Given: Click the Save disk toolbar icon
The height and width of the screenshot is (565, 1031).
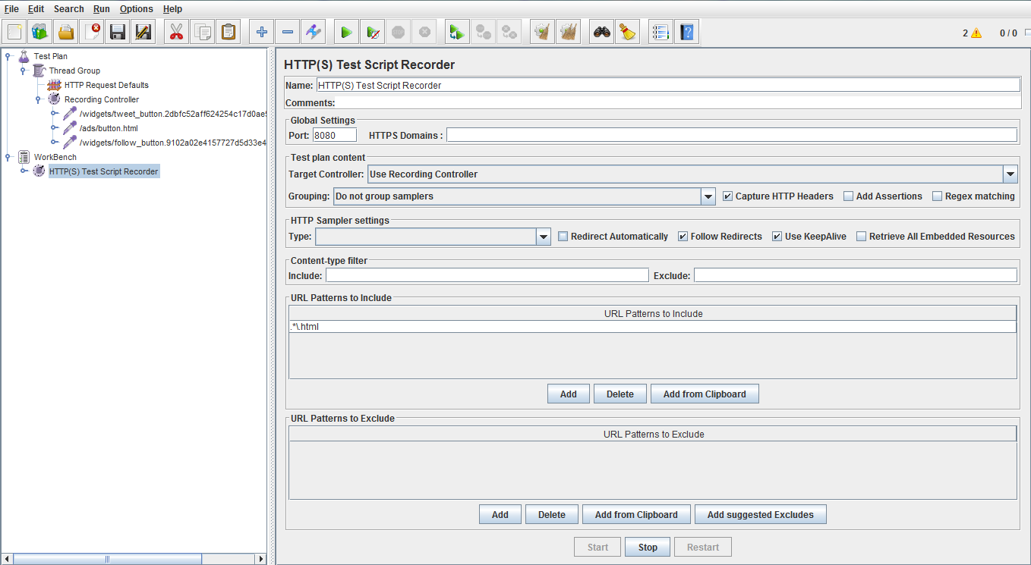Looking at the screenshot, I should (118, 31).
